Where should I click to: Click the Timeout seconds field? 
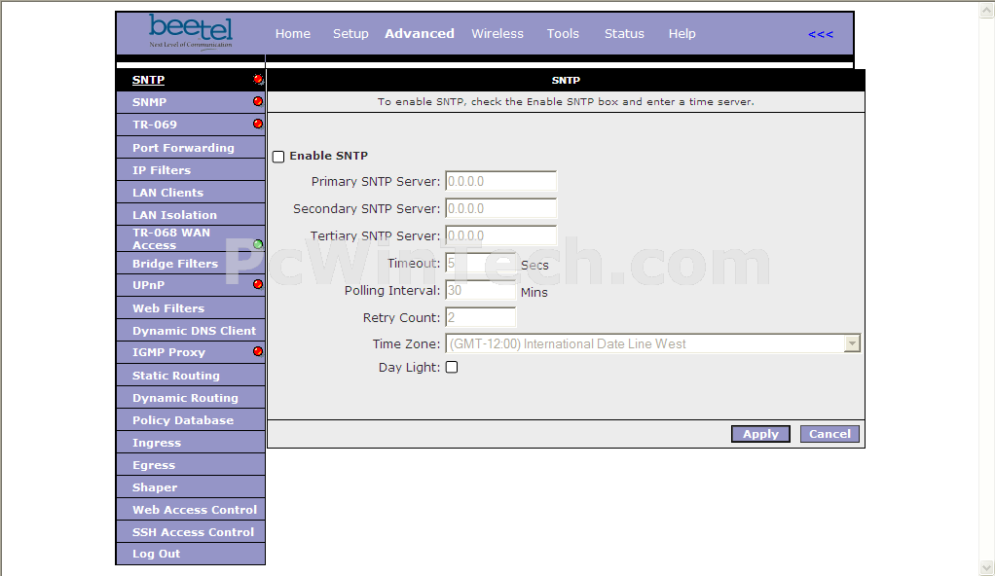point(480,264)
